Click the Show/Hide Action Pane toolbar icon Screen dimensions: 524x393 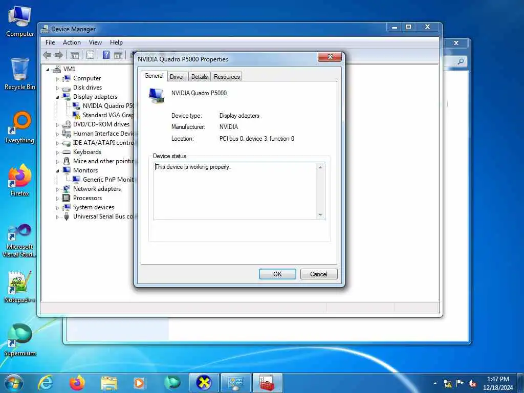118,55
